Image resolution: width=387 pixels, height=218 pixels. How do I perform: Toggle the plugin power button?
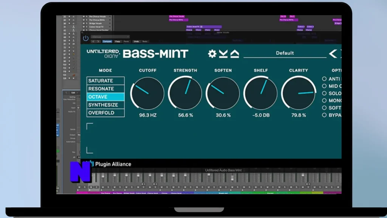coord(86,38)
